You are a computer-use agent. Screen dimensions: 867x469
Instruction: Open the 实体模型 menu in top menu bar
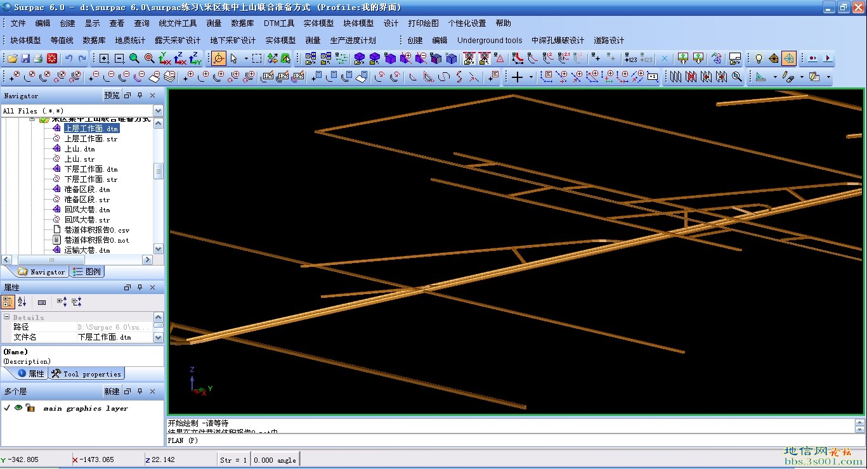[318, 23]
